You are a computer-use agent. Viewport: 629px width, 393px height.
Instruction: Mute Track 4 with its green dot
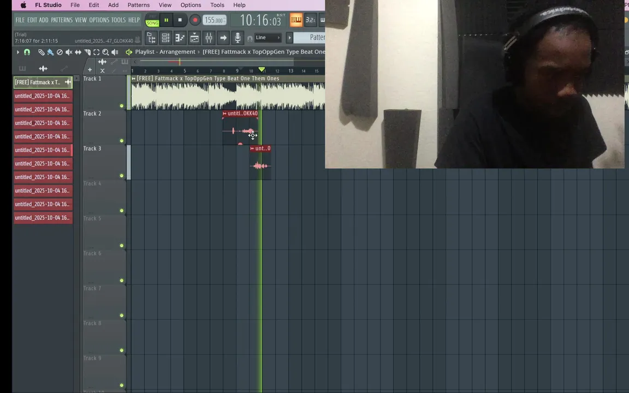tap(122, 211)
